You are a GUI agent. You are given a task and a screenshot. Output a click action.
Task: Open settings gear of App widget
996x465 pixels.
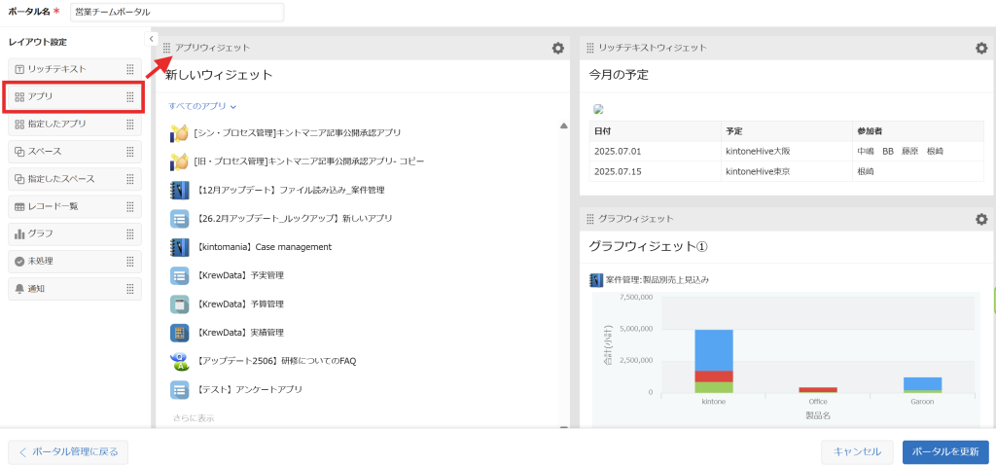pos(557,48)
